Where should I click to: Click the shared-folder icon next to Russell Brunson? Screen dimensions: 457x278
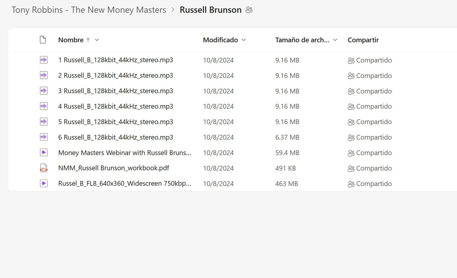tap(249, 10)
